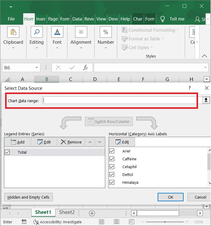Collapse the ribbon with the caret

tap(204, 56)
